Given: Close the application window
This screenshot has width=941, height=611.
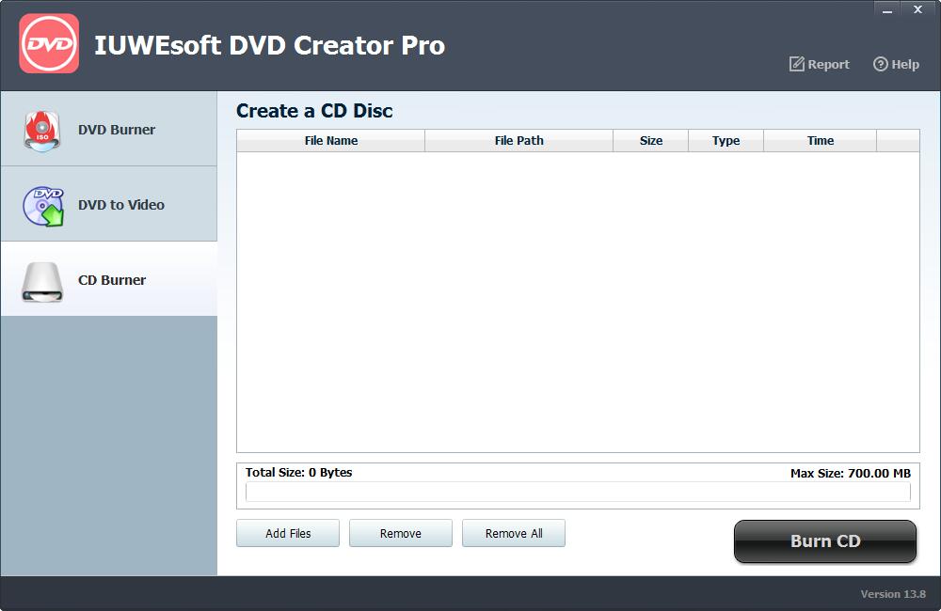Looking at the screenshot, I should click(917, 9).
